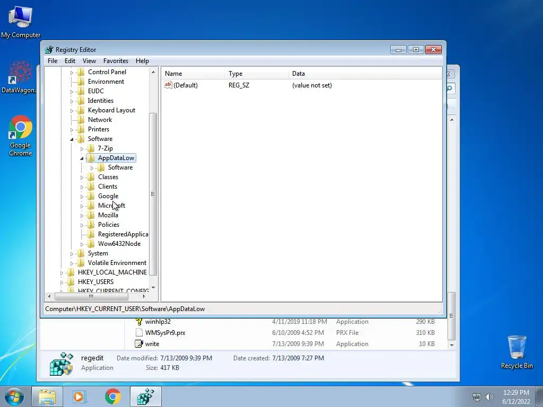Screen dimensions: 543x407
Task: Click the tree pane scroll up arrow
Action: click(153, 72)
